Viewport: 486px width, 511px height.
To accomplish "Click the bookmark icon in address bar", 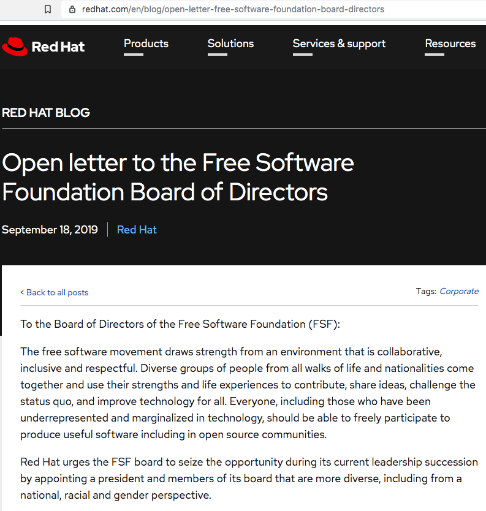I will [x=48, y=9].
